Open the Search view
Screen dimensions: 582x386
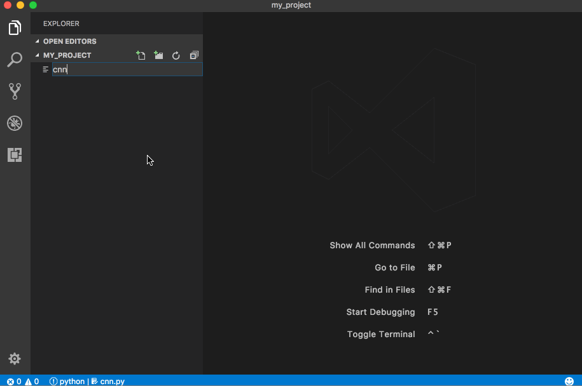click(15, 60)
